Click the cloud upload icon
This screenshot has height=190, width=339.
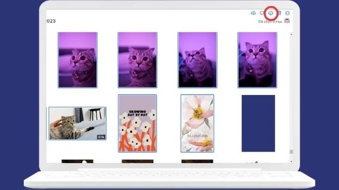click(253, 13)
